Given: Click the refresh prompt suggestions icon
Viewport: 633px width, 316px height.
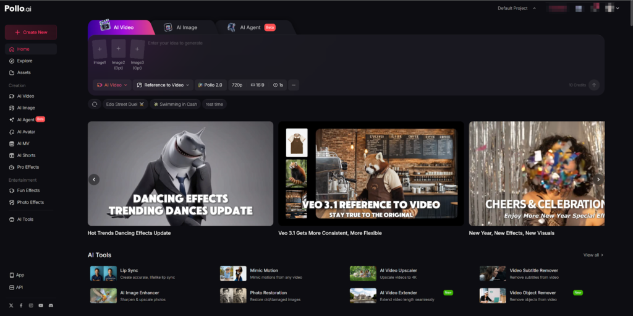Looking at the screenshot, I should pyautogui.click(x=95, y=104).
